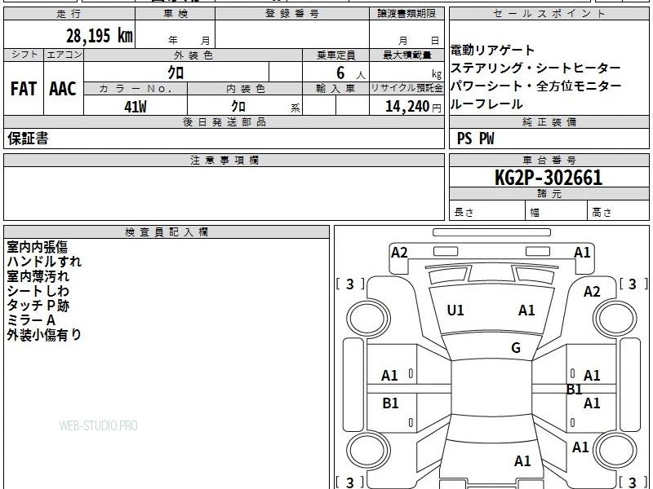Select the note タッチP跡
Viewport: 653px width, 489px height.
[38, 306]
